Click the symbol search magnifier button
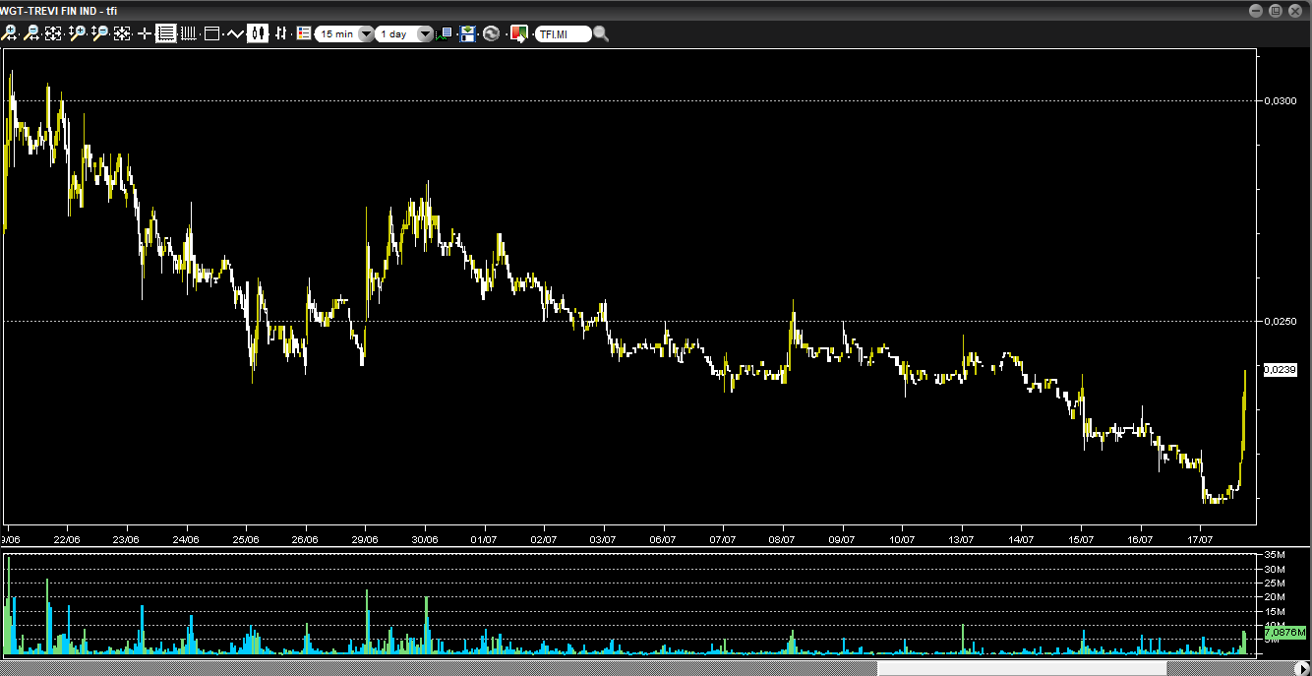The height and width of the screenshot is (676, 1312). point(601,33)
